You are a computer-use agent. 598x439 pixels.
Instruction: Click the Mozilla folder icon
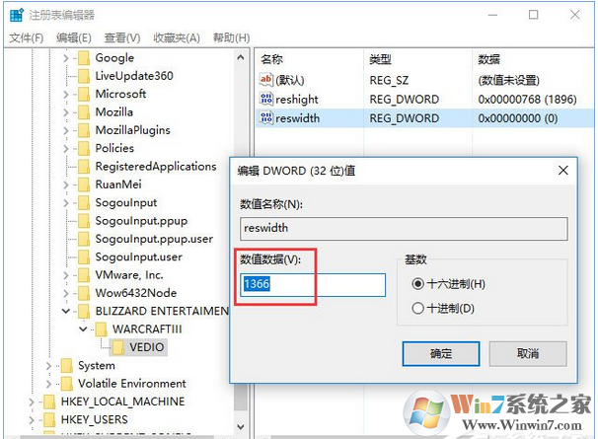pos(84,112)
